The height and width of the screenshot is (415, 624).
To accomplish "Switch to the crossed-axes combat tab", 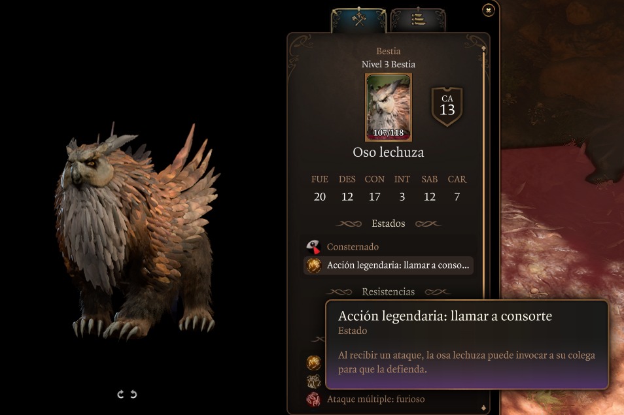I will point(358,20).
